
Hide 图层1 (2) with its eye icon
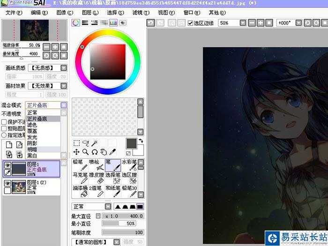pyautogui.click(x=7, y=183)
